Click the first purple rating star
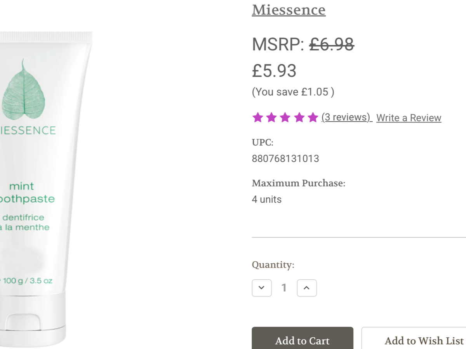 pos(257,117)
